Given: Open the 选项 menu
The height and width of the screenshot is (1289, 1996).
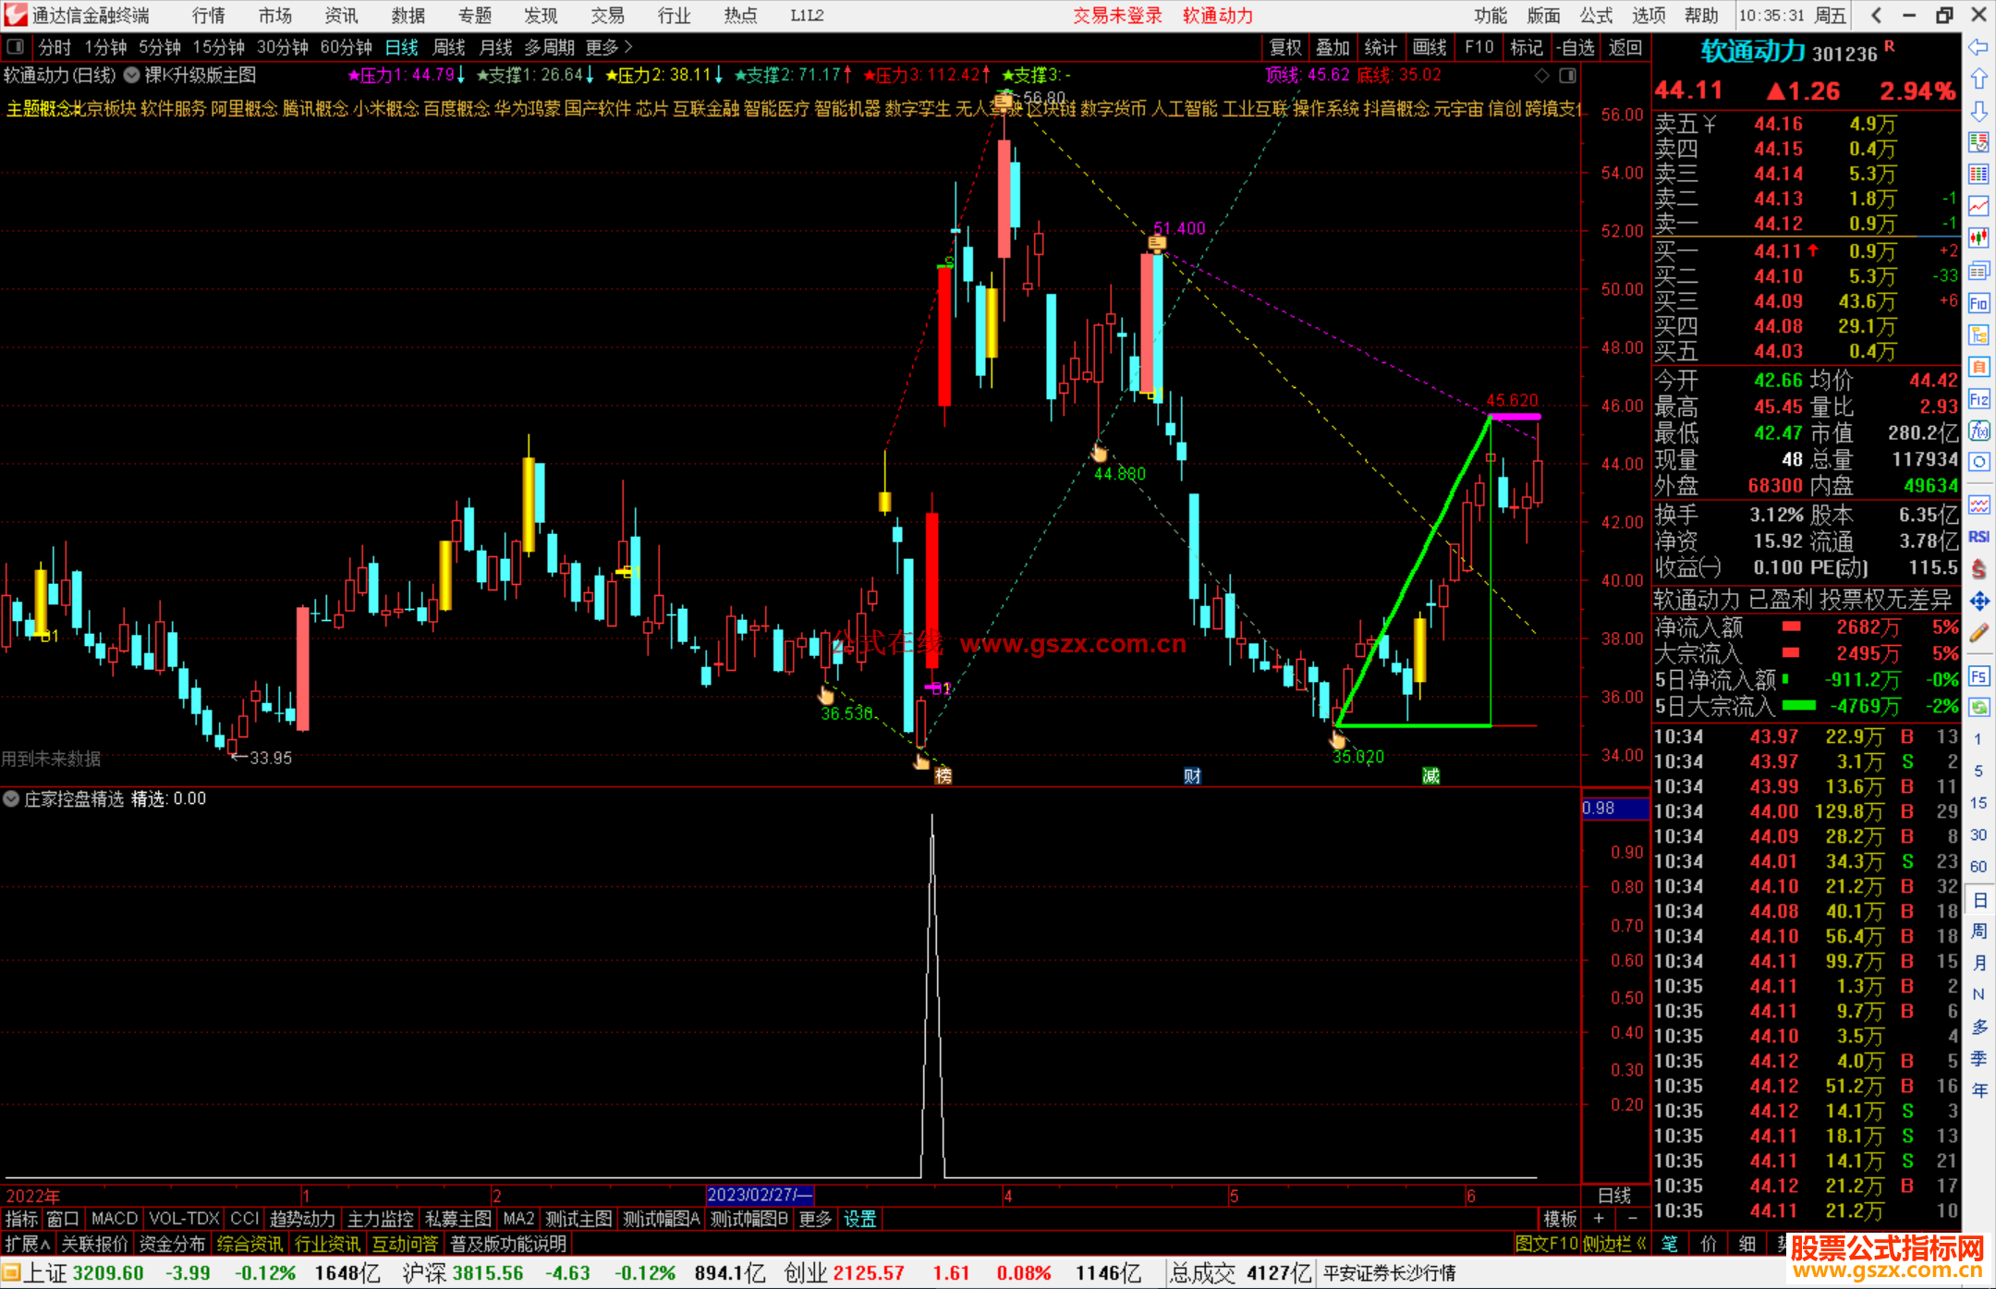Looking at the screenshot, I should click(1649, 16).
